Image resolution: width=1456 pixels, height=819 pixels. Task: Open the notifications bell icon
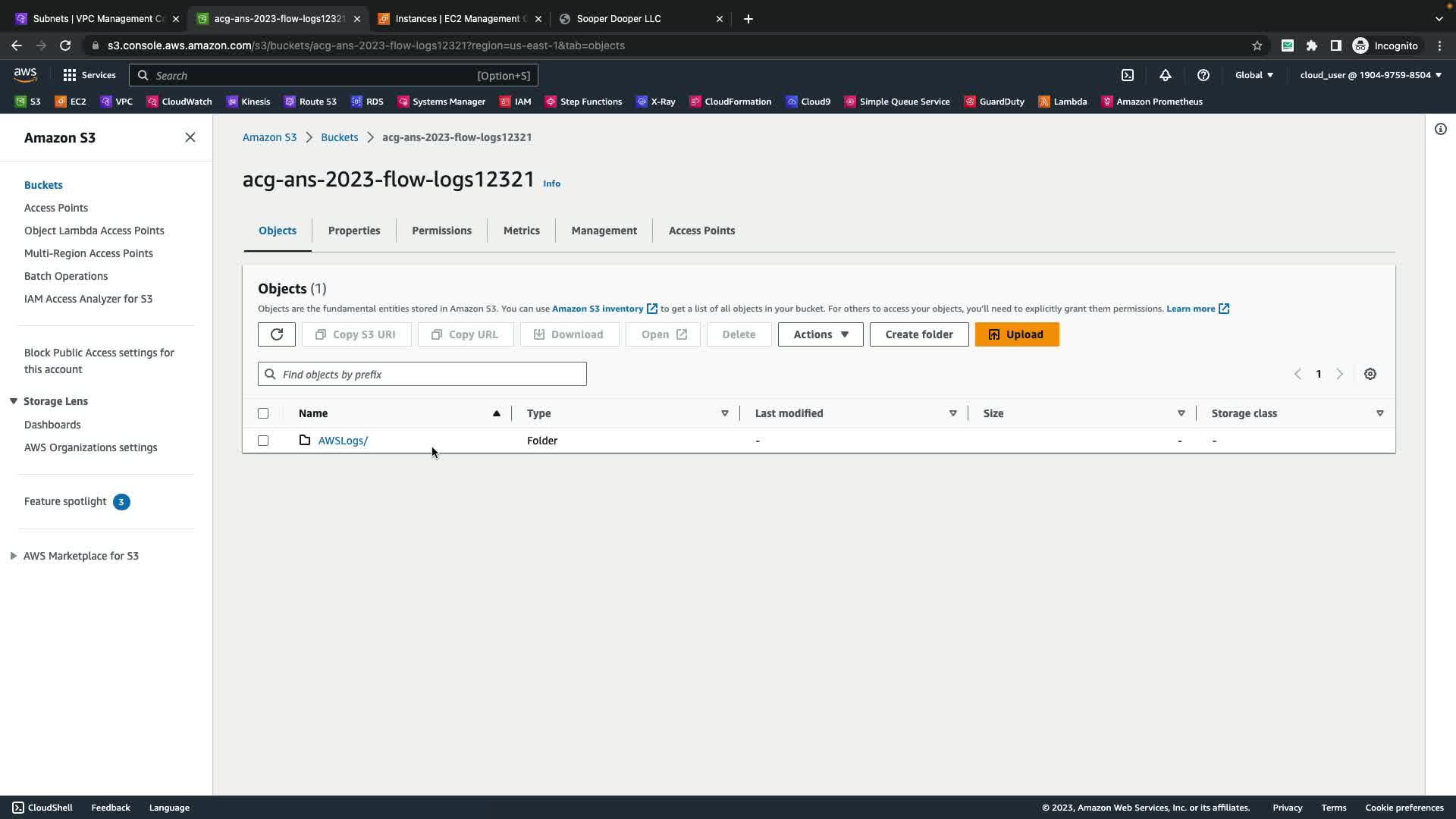pos(1166,75)
